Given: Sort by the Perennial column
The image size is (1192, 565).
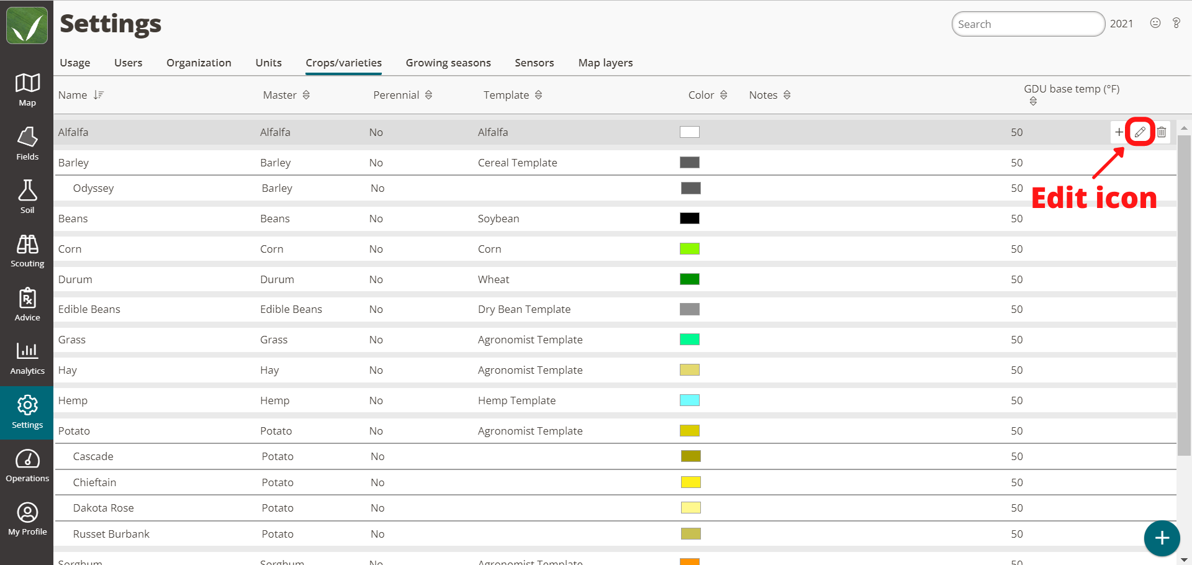Looking at the screenshot, I should tap(428, 95).
